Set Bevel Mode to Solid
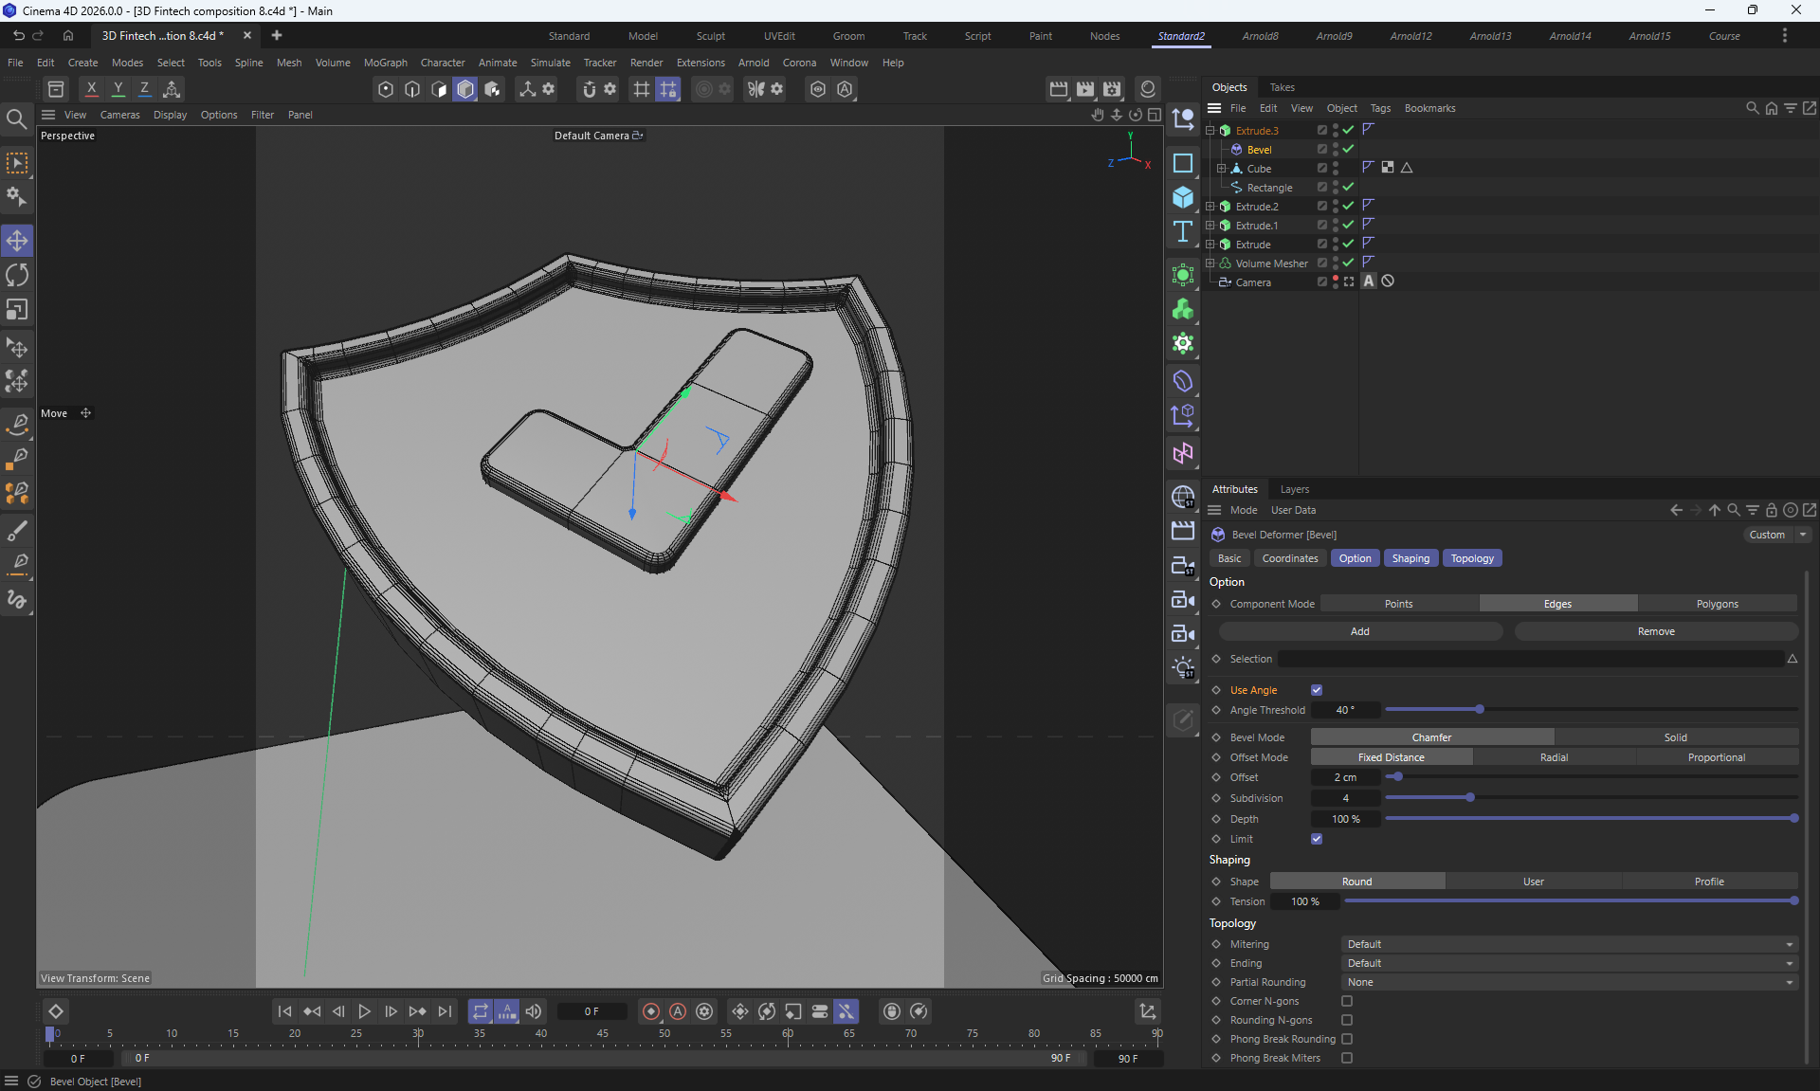 (x=1675, y=737)
